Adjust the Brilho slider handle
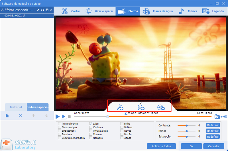 click(x=187, y=131)
